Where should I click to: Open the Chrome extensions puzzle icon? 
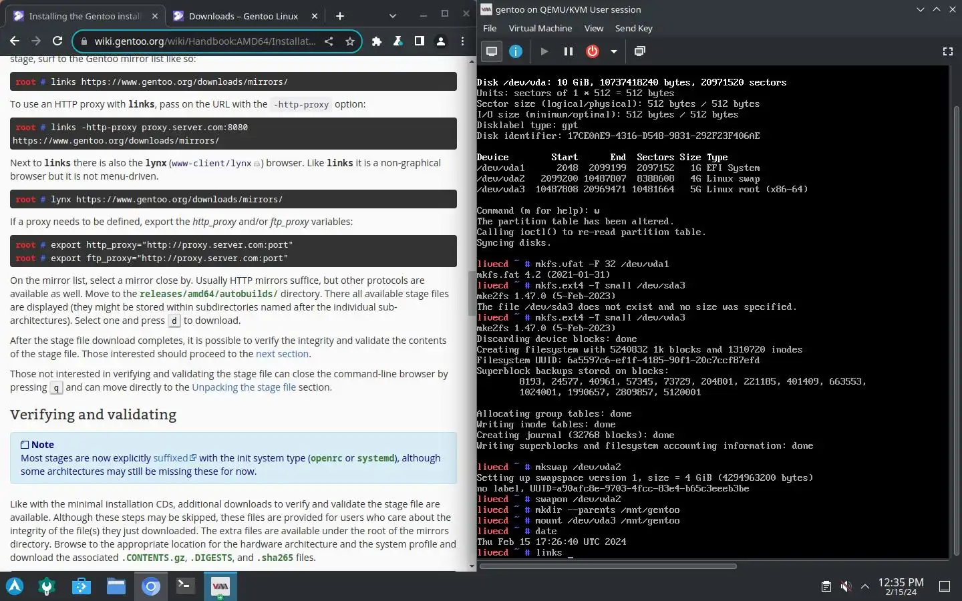(377, 41)
